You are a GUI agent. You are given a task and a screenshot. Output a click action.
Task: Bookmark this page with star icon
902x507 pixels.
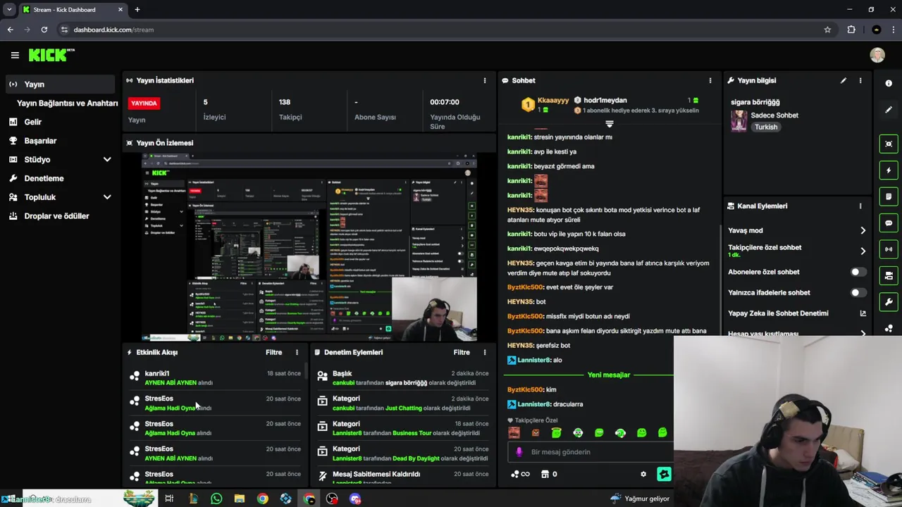[x=827, y=30]
